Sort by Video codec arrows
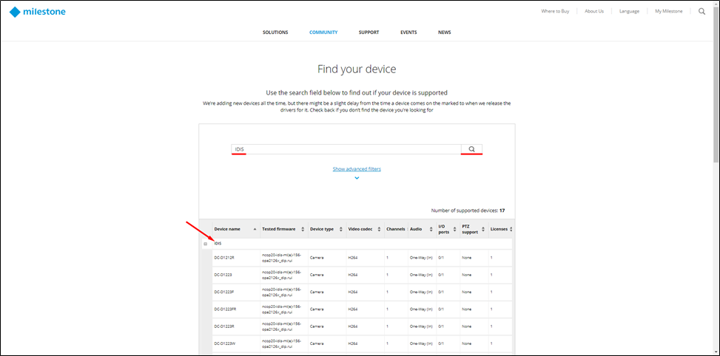 380,229
